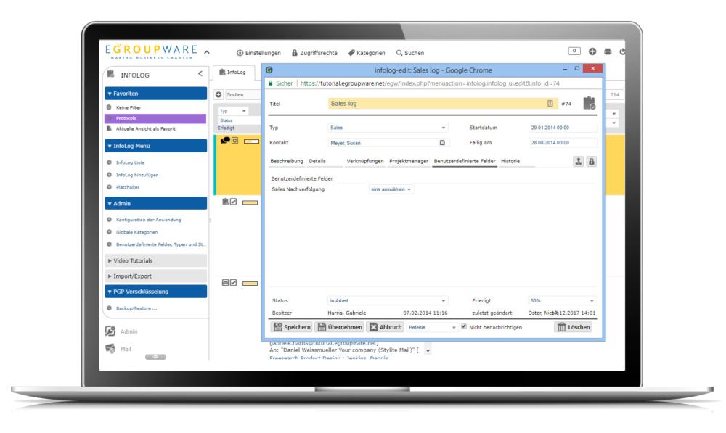Expand the Status dropdown 'in Arbeit'
Image resolution: width=726 pixels, height=433 pixels.
coord(388,300)
